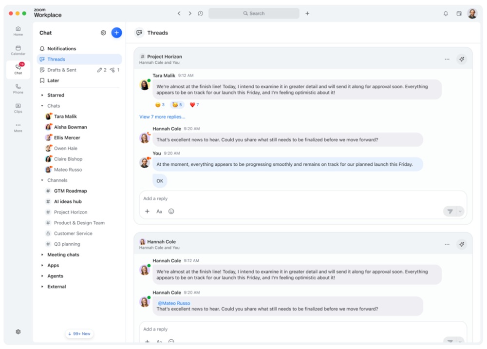Screen dimensions: 487x349
Task: Open the Customer Service channel
Action: point(79,233)
